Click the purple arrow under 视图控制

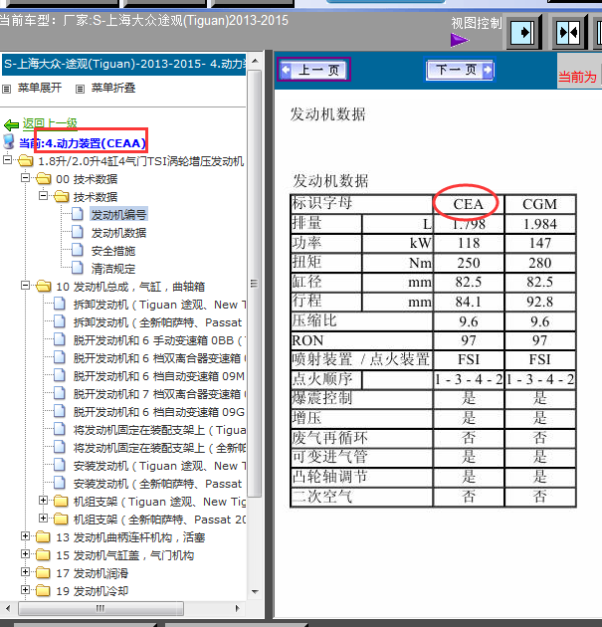click(460, 40)
